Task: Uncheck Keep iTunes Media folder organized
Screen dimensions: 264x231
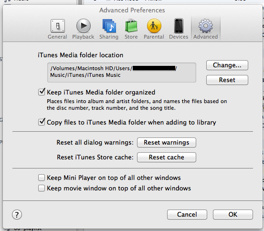Action: click(x=42, y=92)
